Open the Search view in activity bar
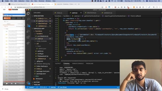162x91 pixels. [28, 19]
